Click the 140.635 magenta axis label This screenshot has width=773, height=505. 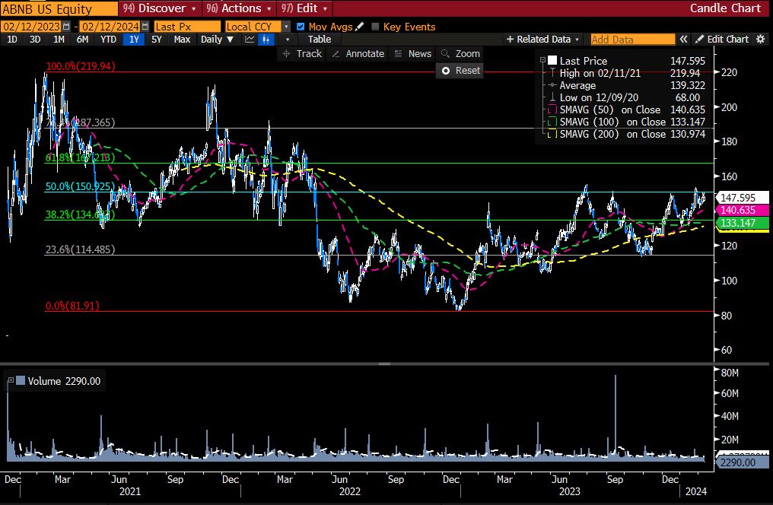(742, 211)
